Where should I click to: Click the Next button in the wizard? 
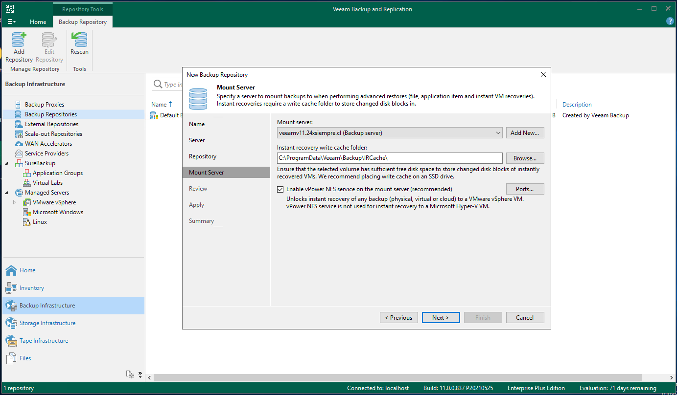tap(441, 317)
